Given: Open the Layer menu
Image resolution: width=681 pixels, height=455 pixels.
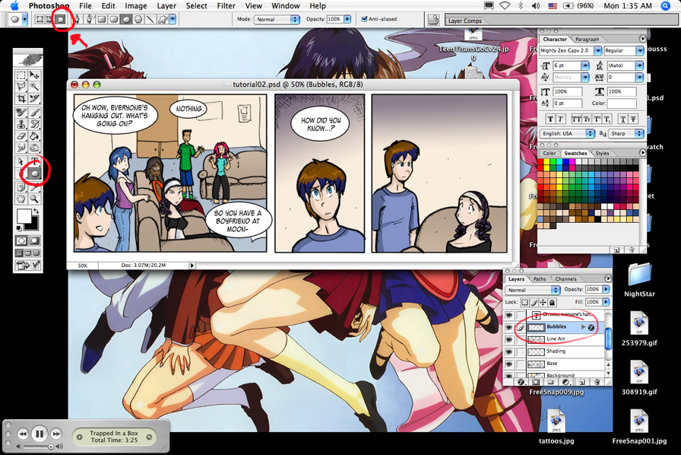Looking at the screenshot, I should point(166,5).
